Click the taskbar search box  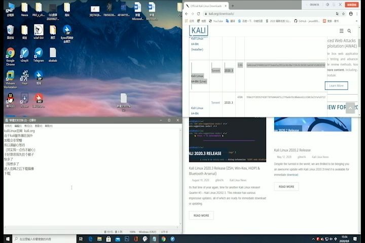[44, 239]
